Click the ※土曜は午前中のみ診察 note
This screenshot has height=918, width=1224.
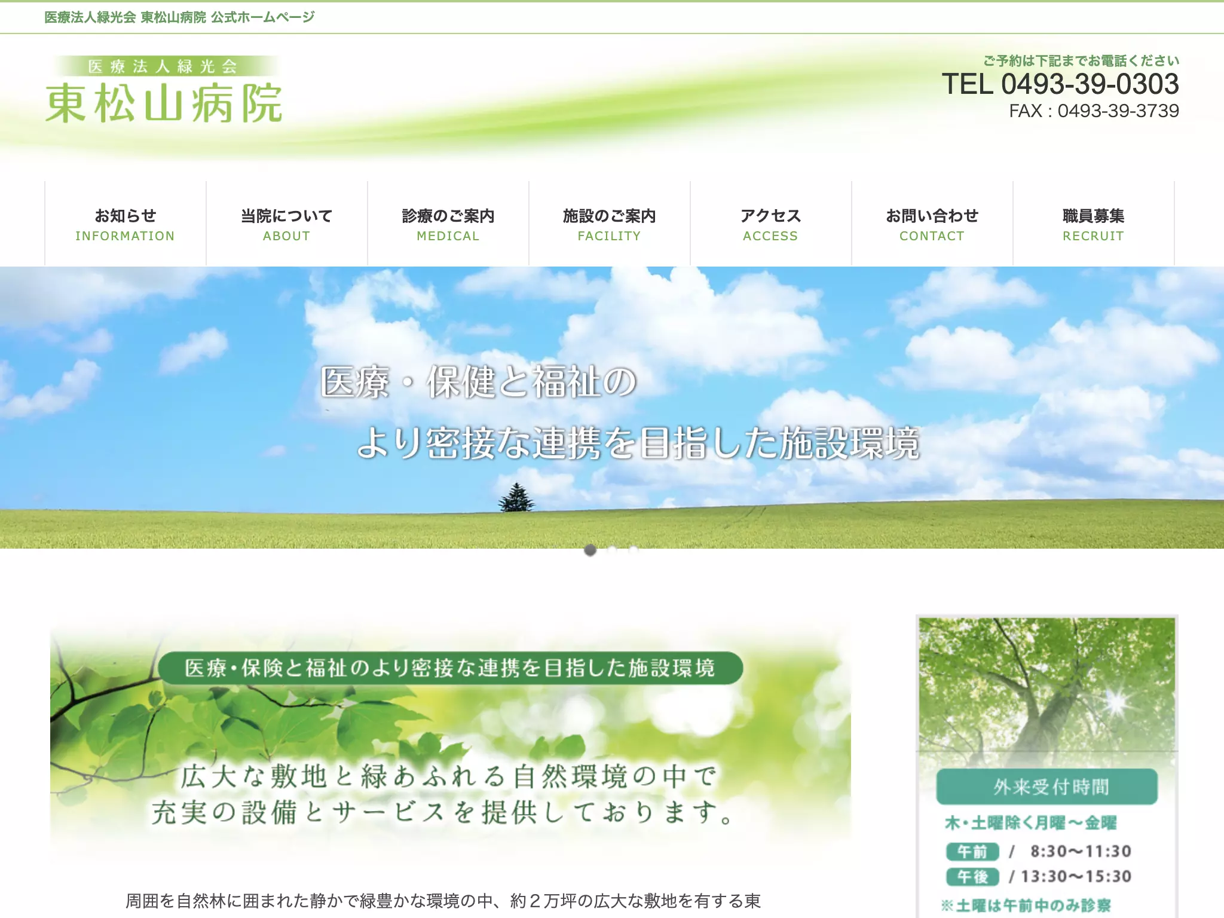[x=1026, y=905]
